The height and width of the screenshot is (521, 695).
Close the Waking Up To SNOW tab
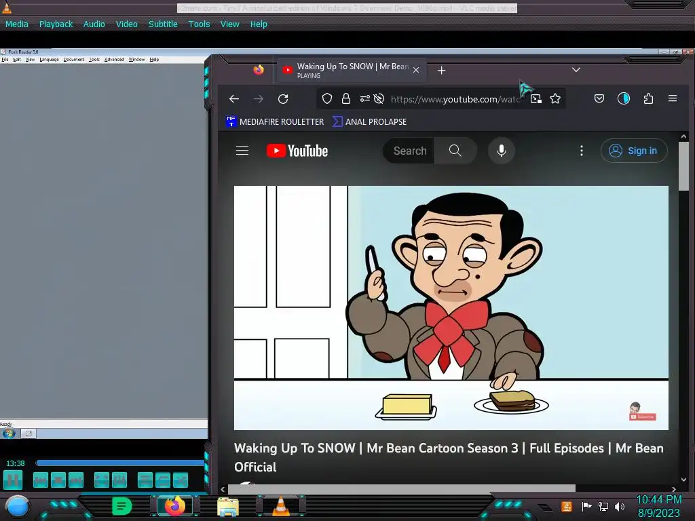click(416, 70)
